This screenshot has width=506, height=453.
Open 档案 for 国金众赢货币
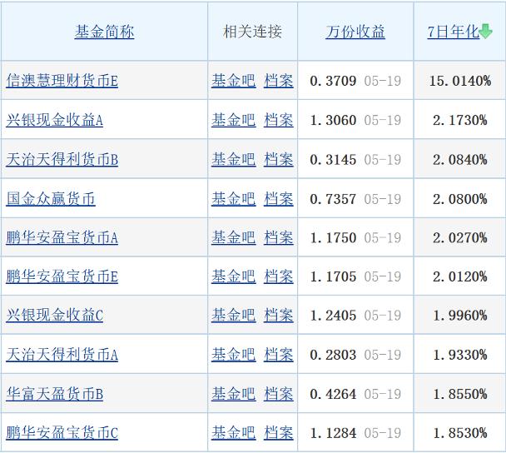[279, 198]
